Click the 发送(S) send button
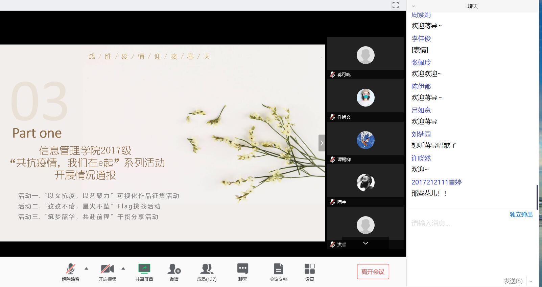 [513, 281]
